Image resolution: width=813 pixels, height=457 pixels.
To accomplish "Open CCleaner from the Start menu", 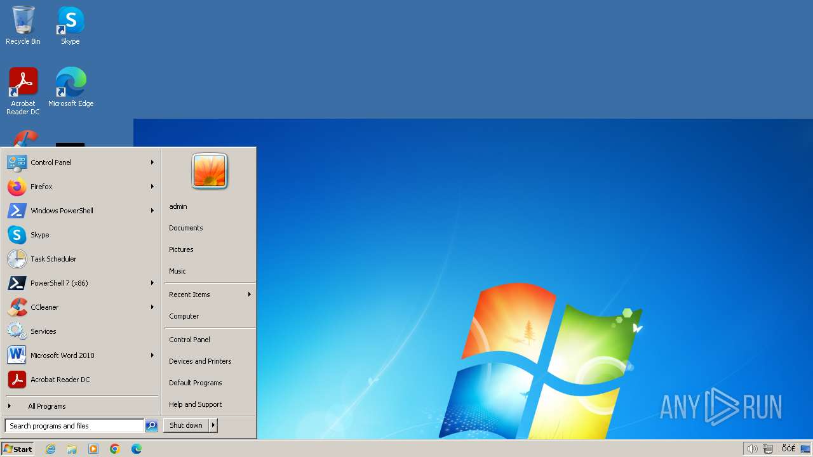I will (x=81, y=307).
